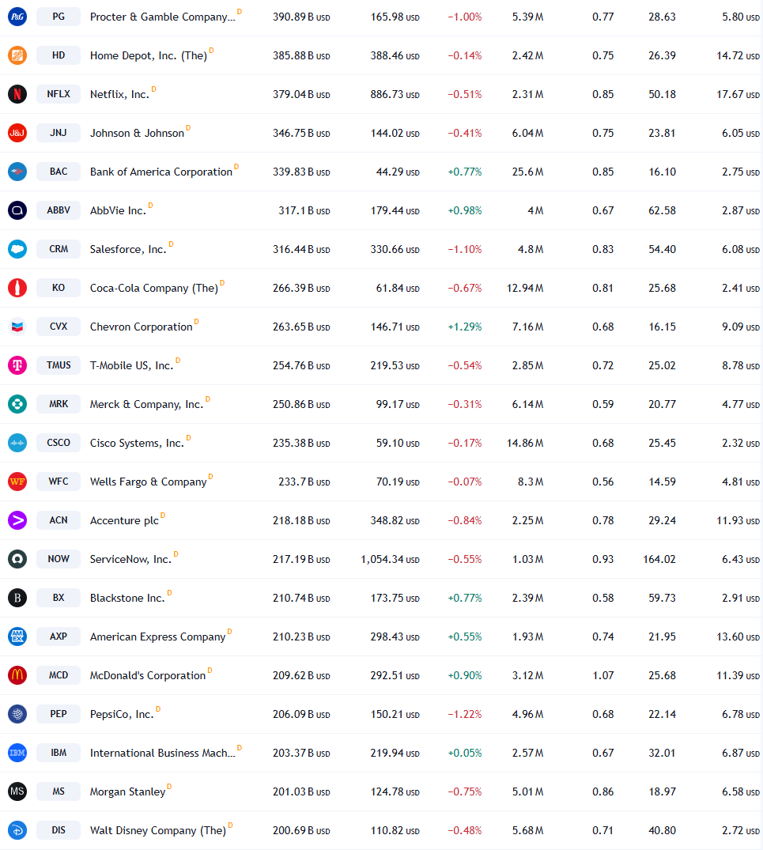Click the Salesforce cloud logo icon

tap(17, 249)
